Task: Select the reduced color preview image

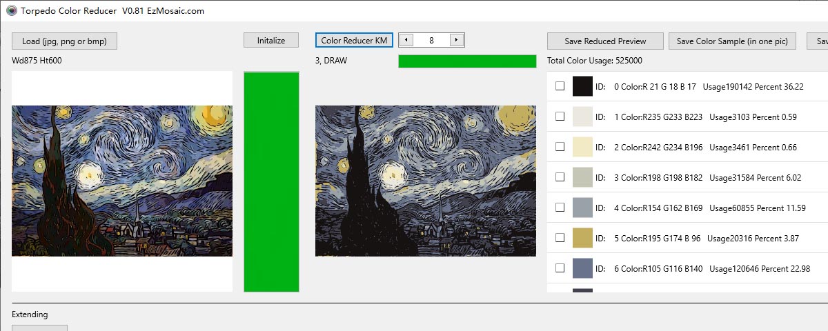Action: [426, 181]
